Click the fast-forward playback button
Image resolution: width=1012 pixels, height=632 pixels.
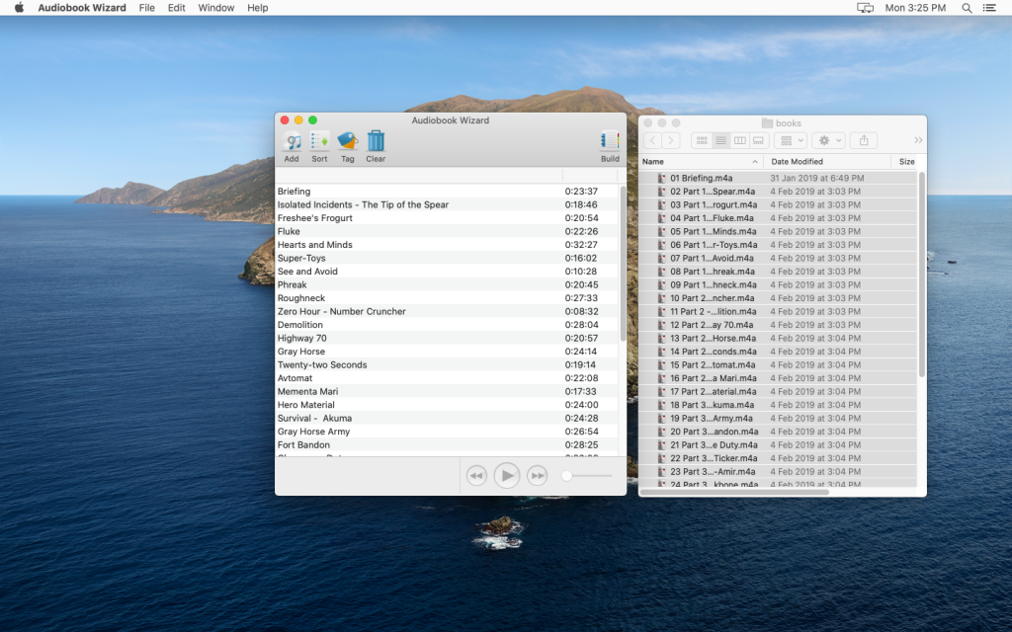537,476
